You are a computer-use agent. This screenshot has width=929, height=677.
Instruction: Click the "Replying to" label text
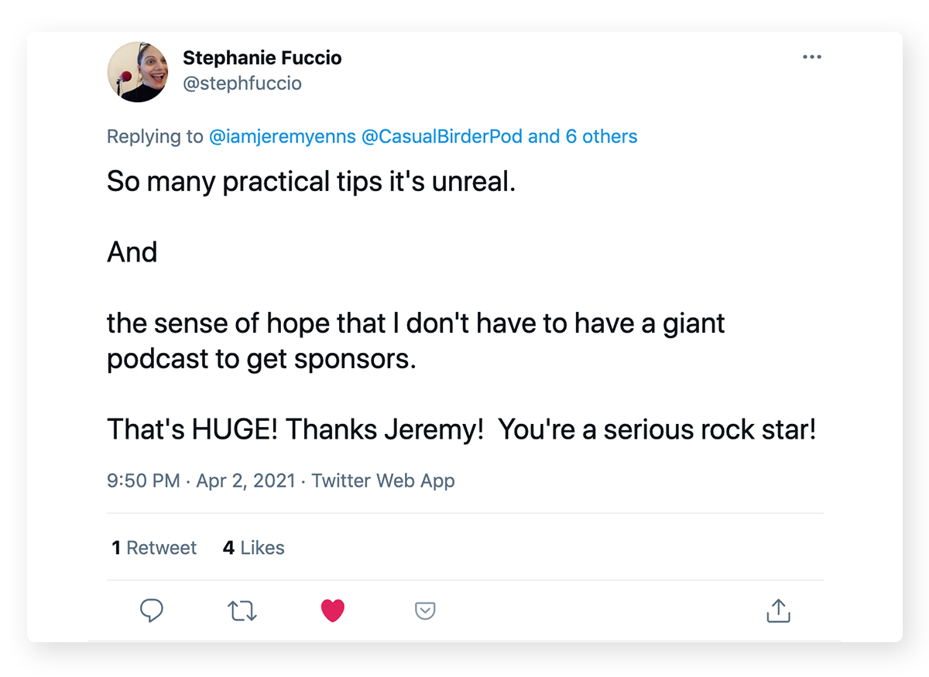tap(155, 137)
